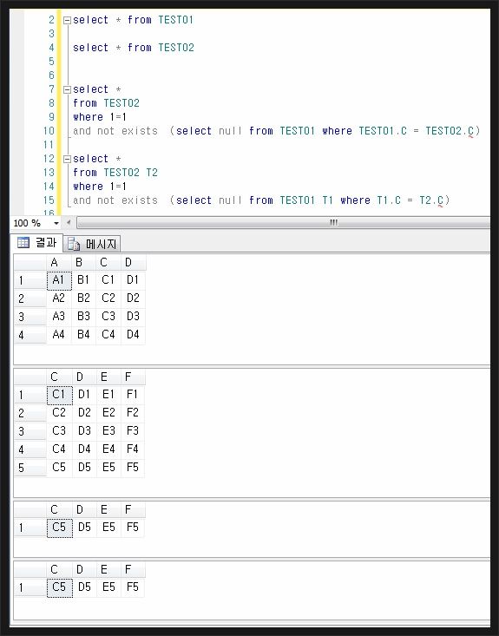Select cell A1 in the first result grid
This screenshot has width=499, height=636.
click(59, 280)
